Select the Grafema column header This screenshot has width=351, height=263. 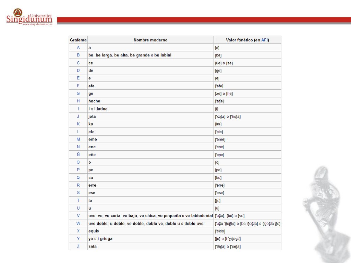click(78, 40)
